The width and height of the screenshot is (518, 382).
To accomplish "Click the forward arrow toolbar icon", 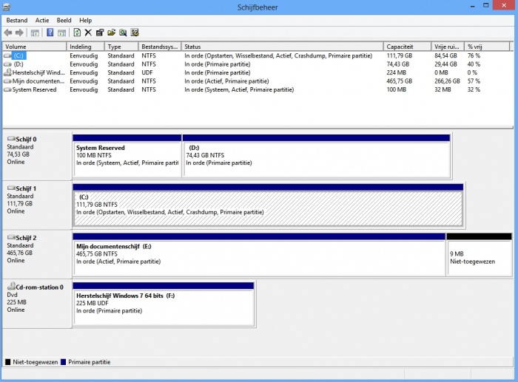I will pos(20,33).
